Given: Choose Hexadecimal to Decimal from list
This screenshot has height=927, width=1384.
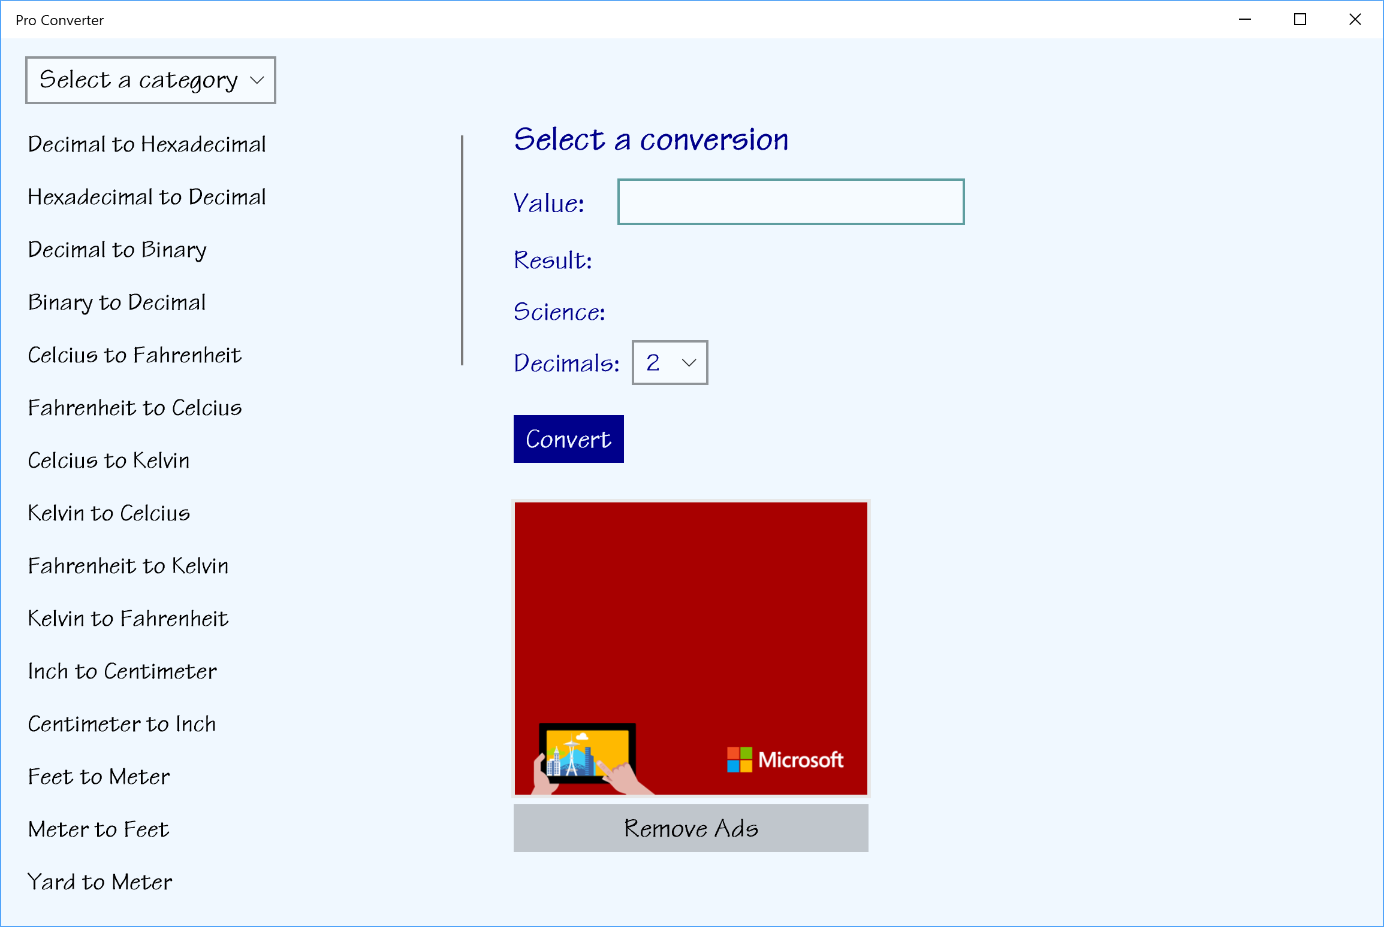Looking at the screenshot, I should point(147,197).
